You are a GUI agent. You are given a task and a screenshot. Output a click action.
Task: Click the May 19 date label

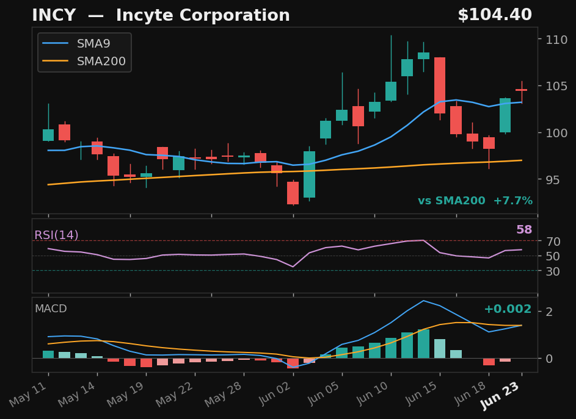(126, 394)
